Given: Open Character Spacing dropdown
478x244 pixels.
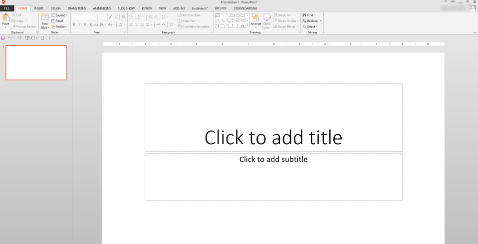Looking at the screenshot, I should coord(102,25).
